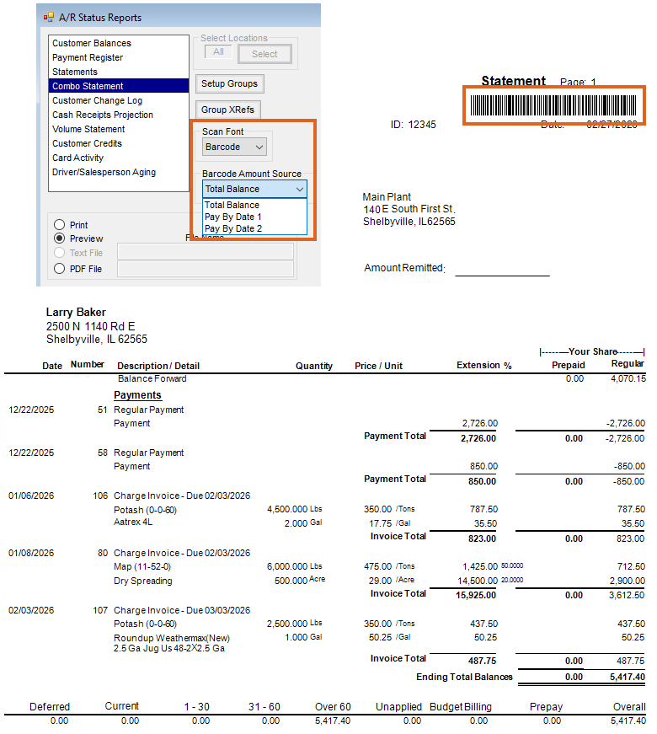Select the Text File radio button
657x734 pixels.
(60, 253)
